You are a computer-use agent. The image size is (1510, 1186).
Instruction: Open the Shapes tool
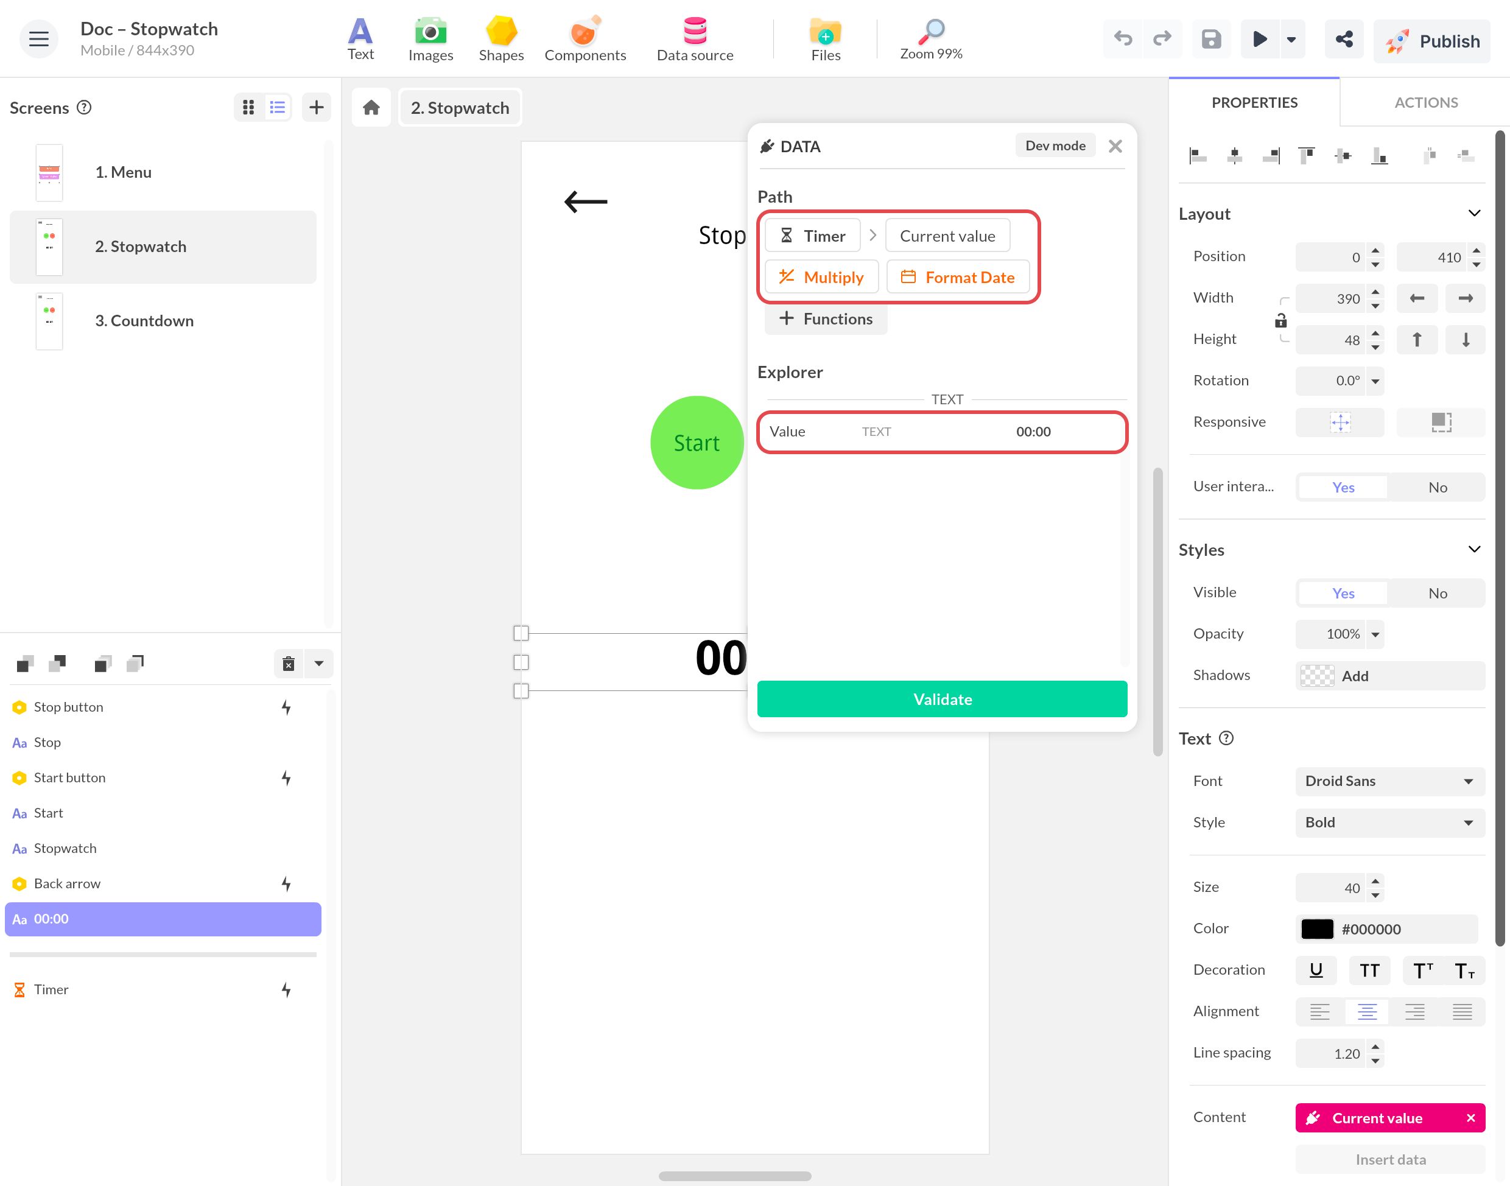pos(500,40)
